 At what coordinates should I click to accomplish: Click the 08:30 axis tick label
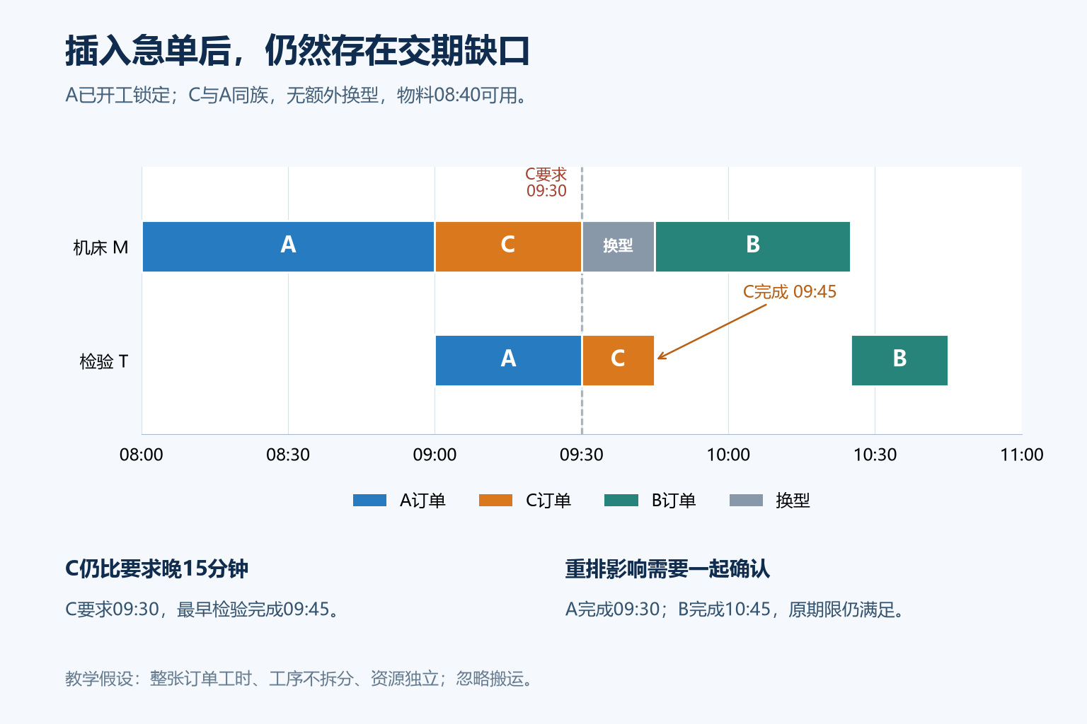[288, 455]
